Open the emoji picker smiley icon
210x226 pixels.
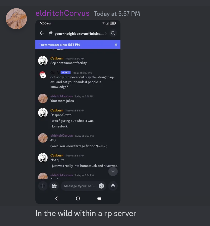101,186
